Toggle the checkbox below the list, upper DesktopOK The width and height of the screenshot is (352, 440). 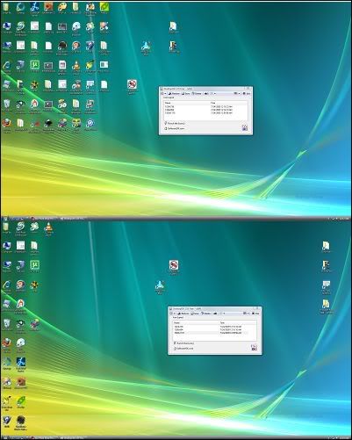coord(165,123)
